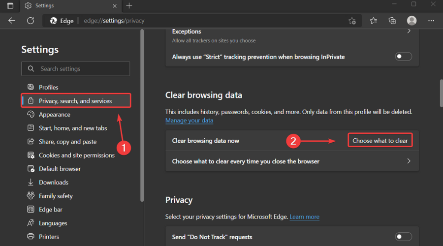The width and height of the screenshot is (443, 246).
Task: Click the Search settings input field
Action: pyautogui.click(x=75, y=68)
